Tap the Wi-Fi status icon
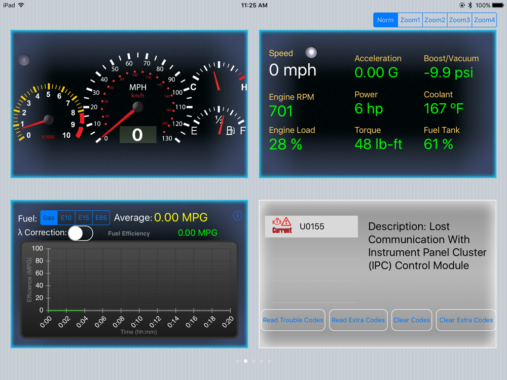507x380 pixels. pyautogui.click(x=21, y=5)
